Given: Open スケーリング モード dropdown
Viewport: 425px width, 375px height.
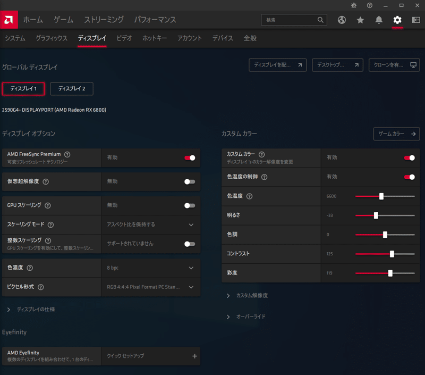Looking at the screenshot, I should click(x=151, y=224).
